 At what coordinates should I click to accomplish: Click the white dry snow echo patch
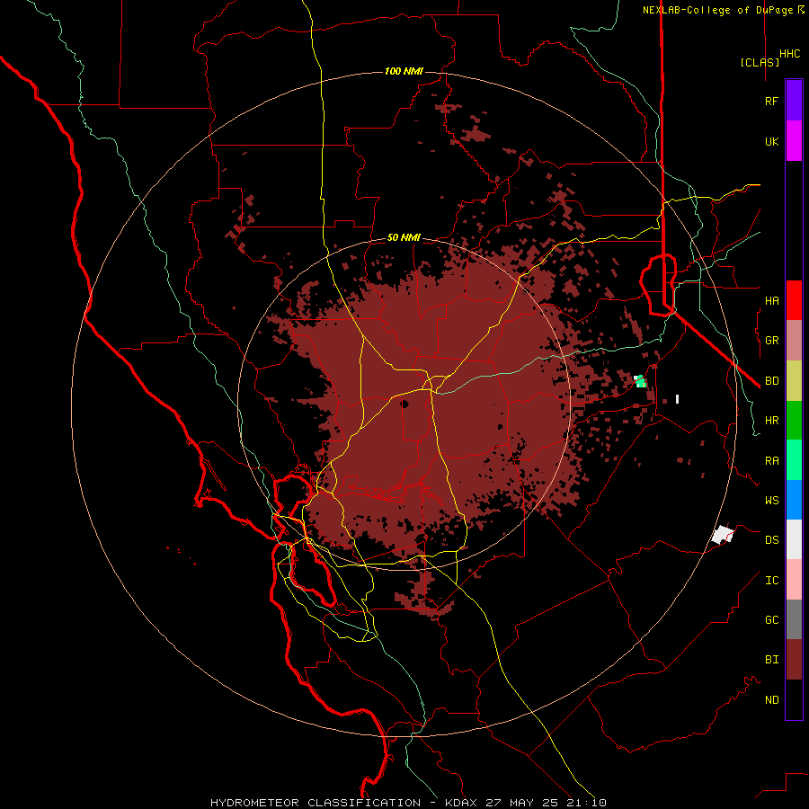point(723,535)
